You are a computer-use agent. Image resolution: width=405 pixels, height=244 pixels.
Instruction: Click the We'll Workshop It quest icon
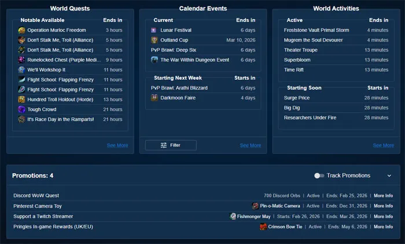pyautogui.click(x=22, y=70)
